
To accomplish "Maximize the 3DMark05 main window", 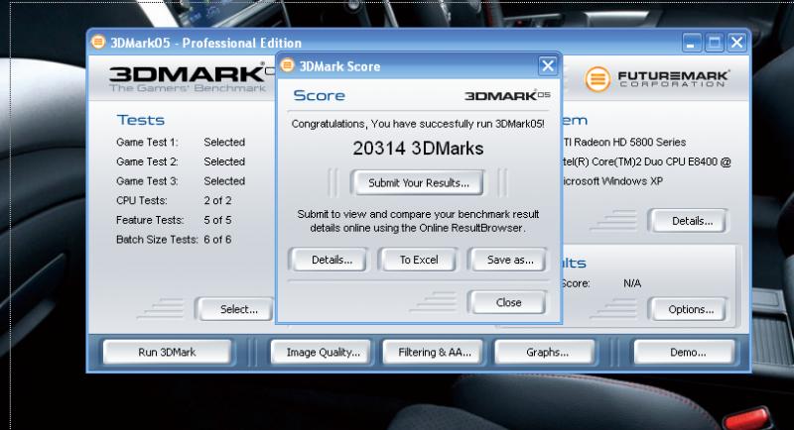I will (x=714, y=43).
